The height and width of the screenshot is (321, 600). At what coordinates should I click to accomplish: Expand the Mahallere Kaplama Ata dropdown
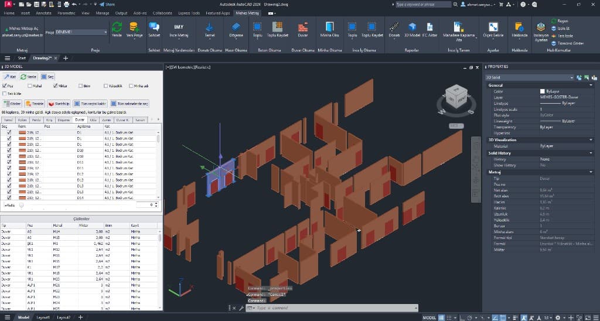(x=476, y=39)
